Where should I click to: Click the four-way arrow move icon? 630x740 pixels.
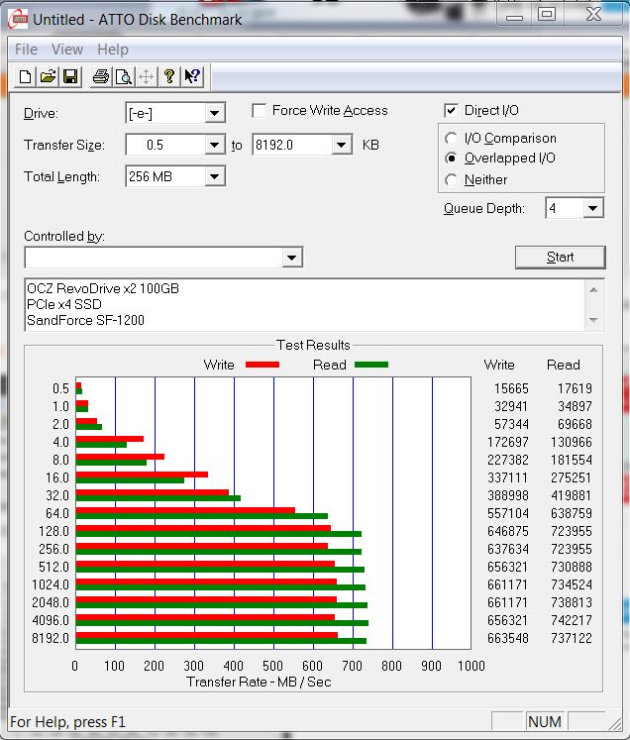tap(146, 77)
